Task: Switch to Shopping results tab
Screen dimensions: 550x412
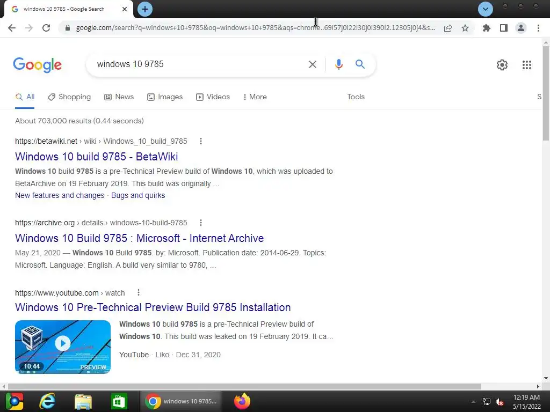Action: pyautogui.click(x=69, y=97)
